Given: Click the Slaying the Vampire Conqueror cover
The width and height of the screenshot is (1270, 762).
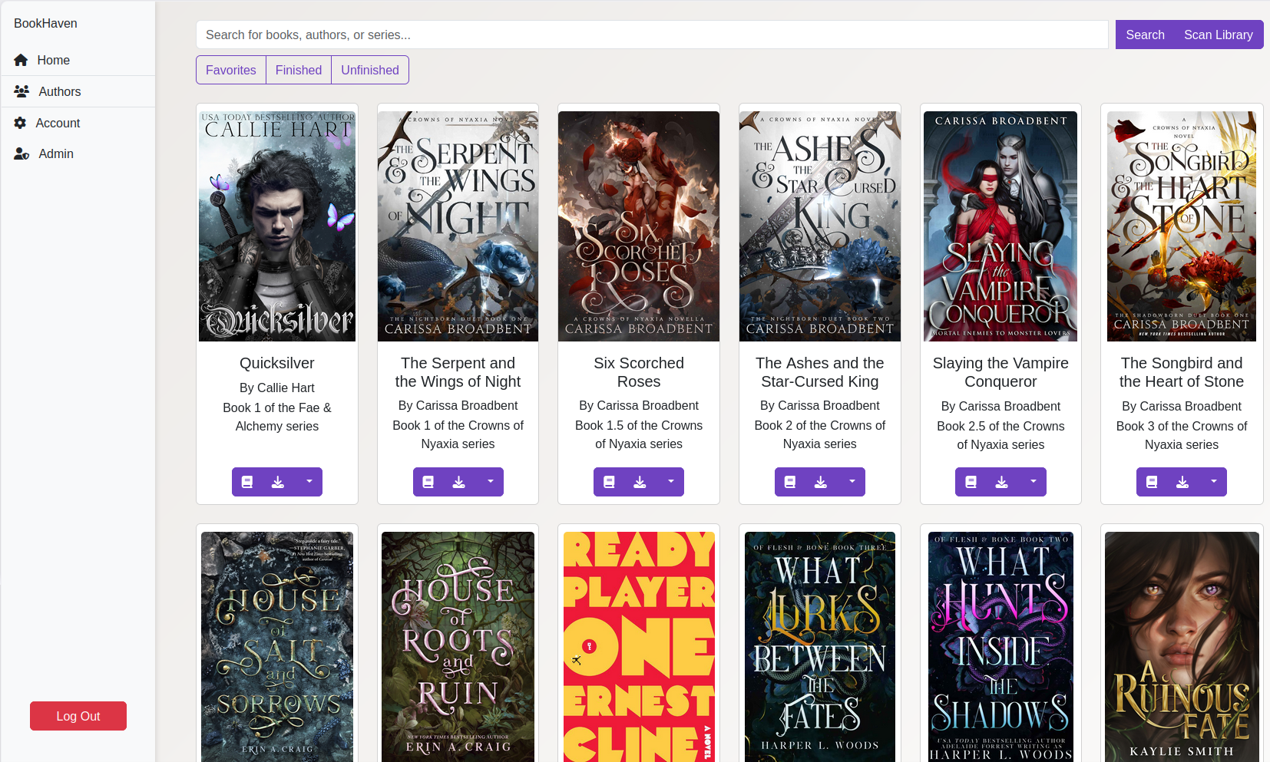Looking at the screenshot, I should pyautogui.click(x=1000, y=226).
